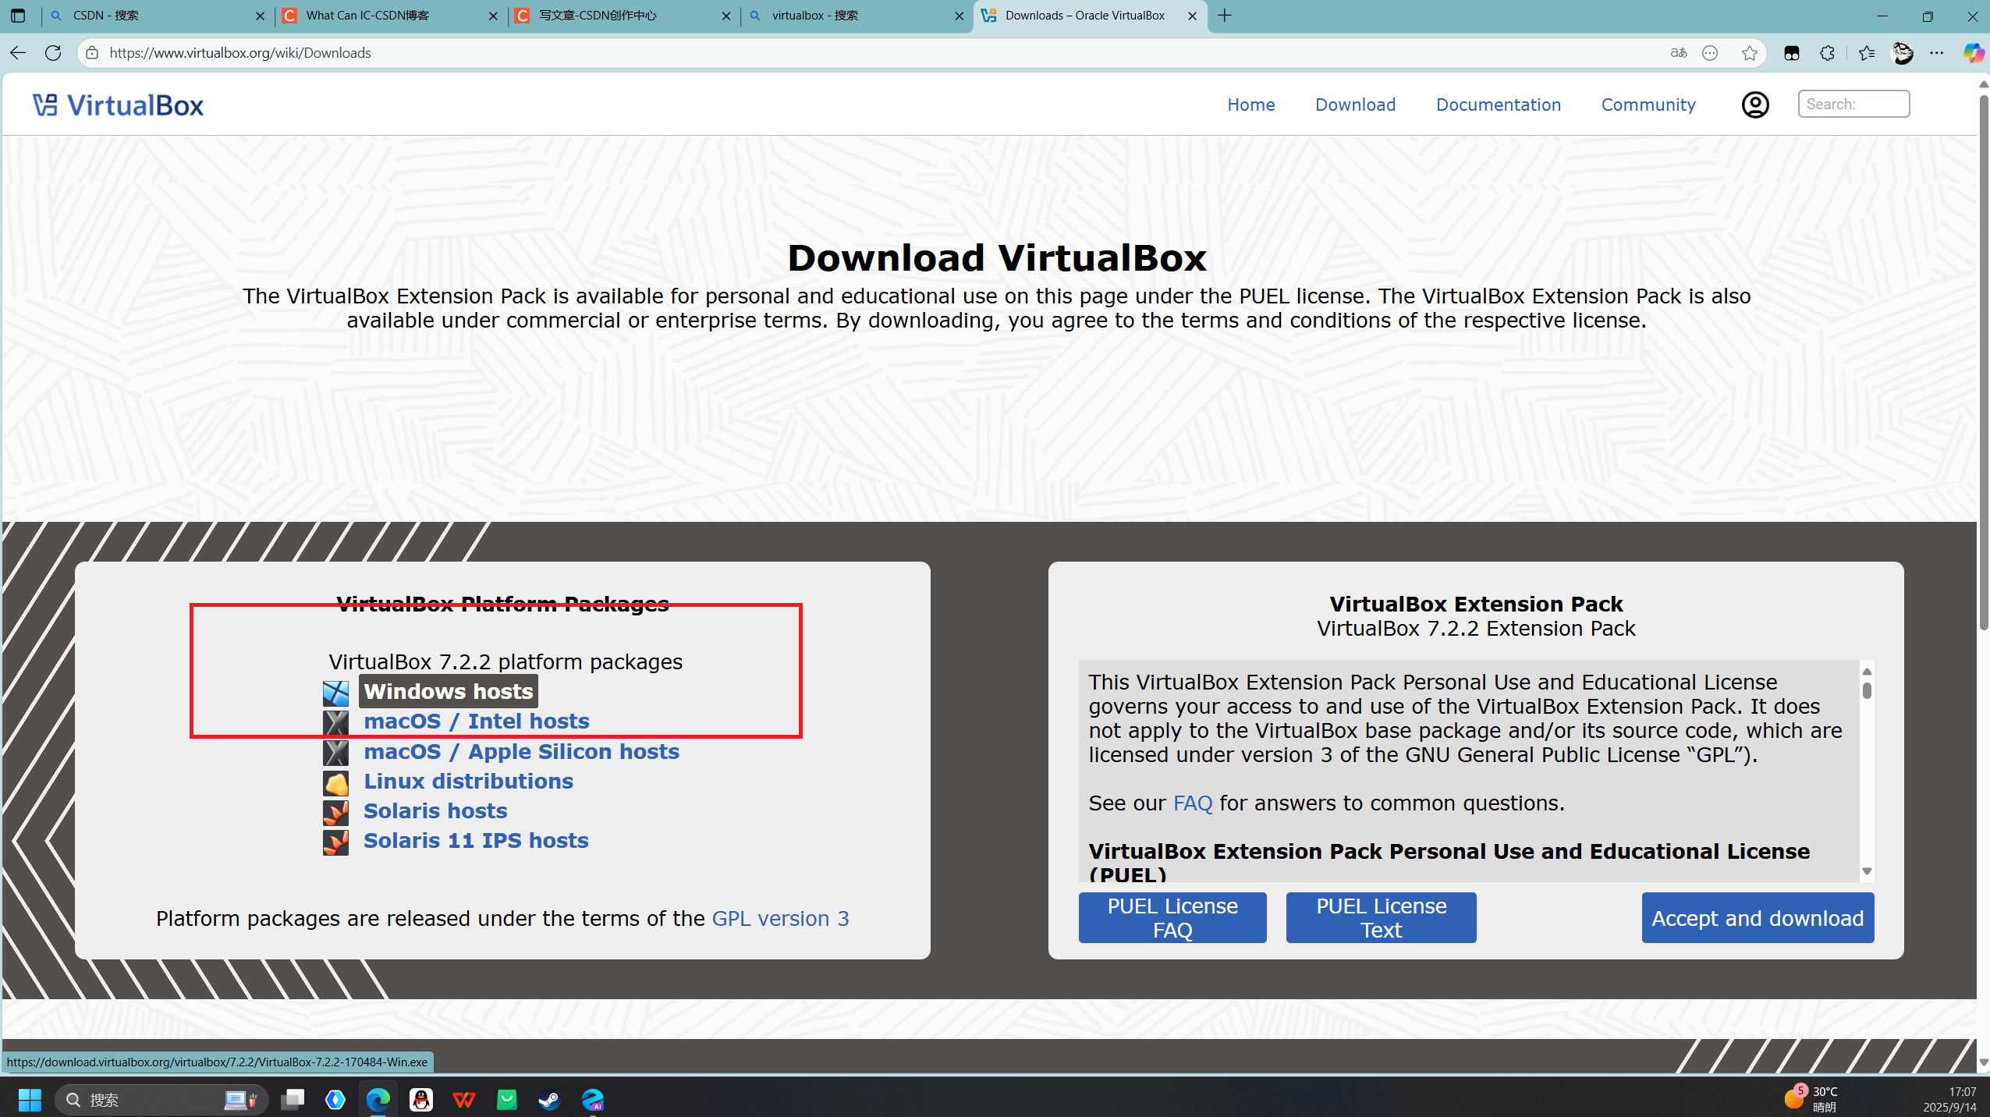Click the VirtualBox logo in header

tap(118, 105)
